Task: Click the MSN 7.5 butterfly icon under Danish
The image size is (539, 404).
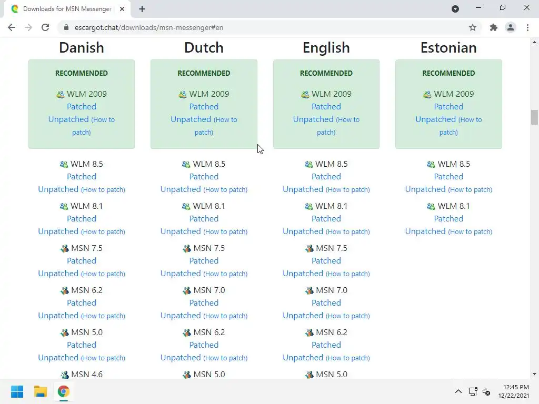Action: [x=64, y=248]
